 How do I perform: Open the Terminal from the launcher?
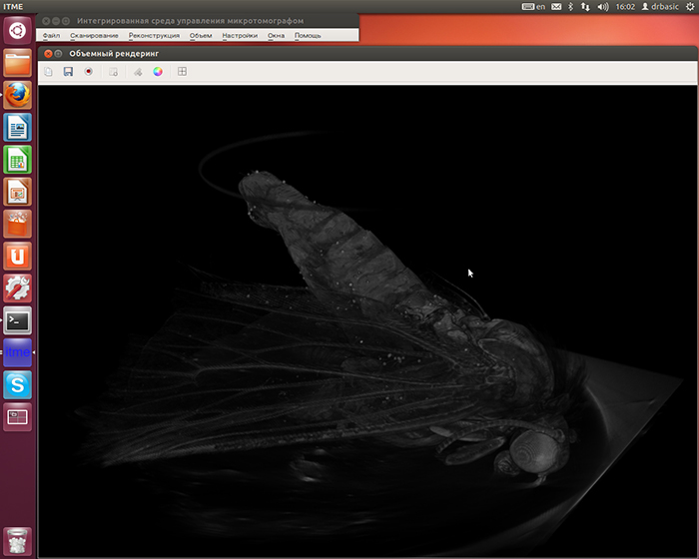[x=18, y=320]
